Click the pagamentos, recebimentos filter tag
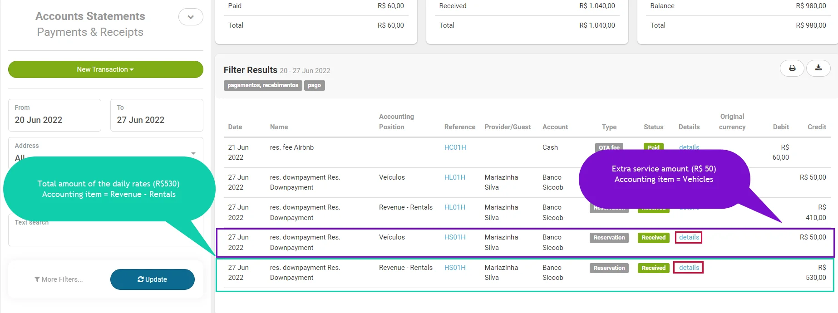 point(263,85)
